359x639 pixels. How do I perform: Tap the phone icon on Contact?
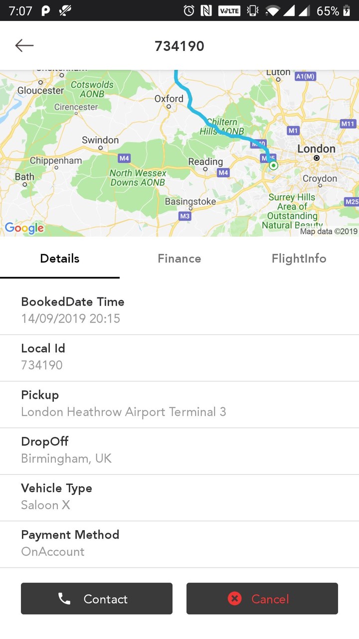(64, 599)
